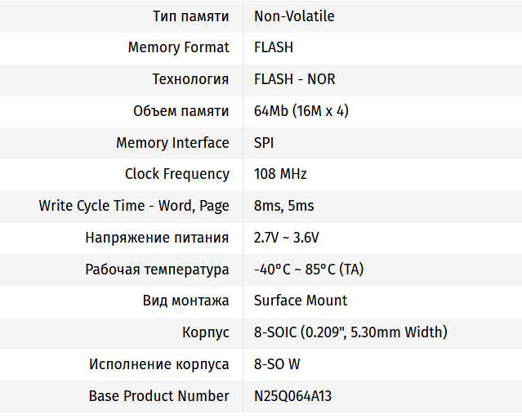Select the "8ms, 5ms" value

[283, 206]
